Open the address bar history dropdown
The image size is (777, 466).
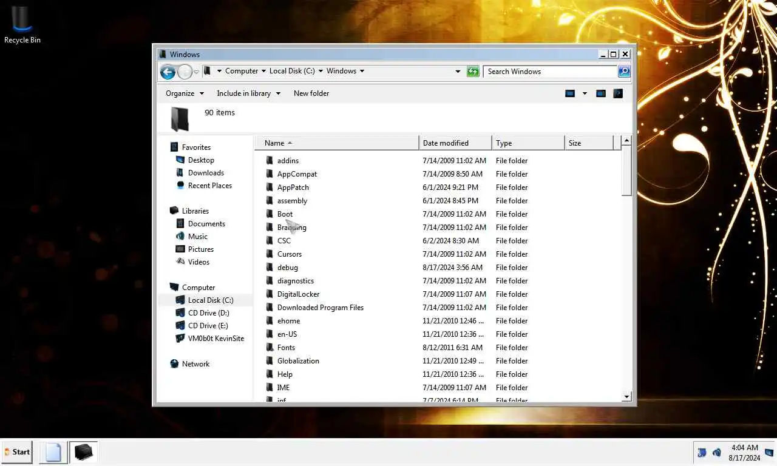pos(458,72)
